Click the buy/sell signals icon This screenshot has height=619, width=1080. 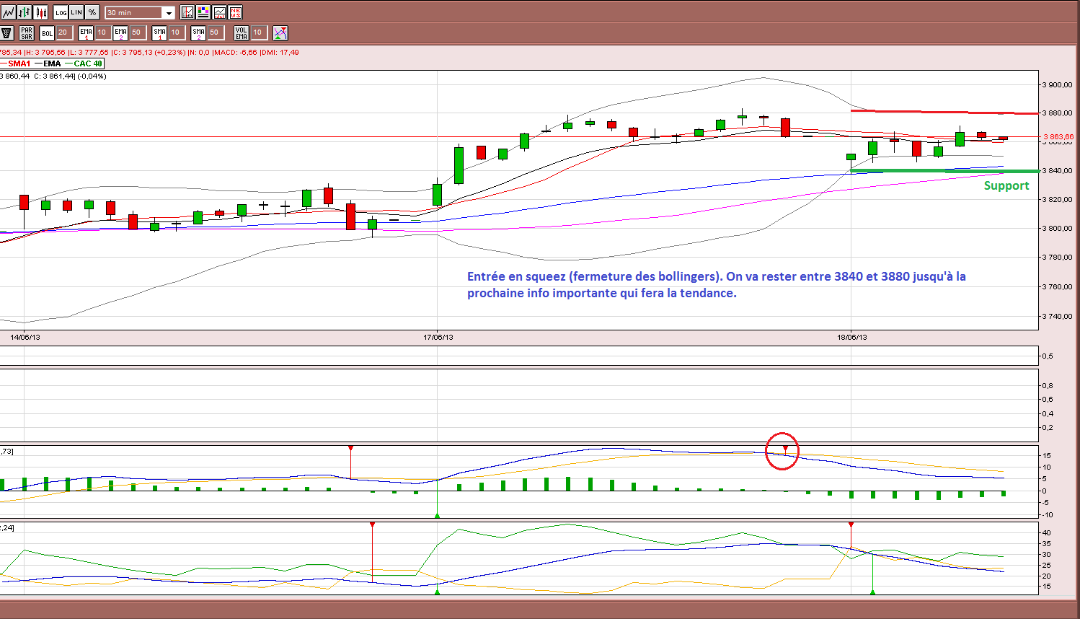pos(280,32)
